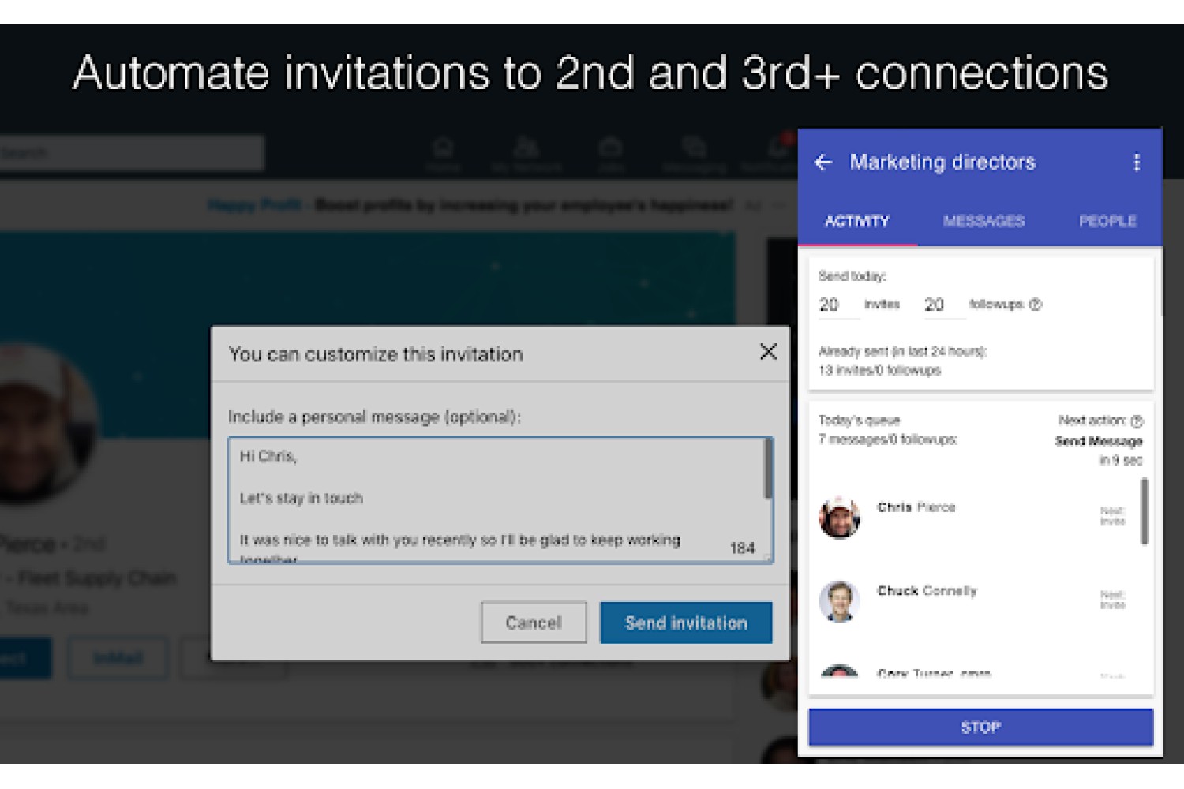Select Chuck Connelly avatar in queue
1184x789 pixels.
tap(839, 601)
